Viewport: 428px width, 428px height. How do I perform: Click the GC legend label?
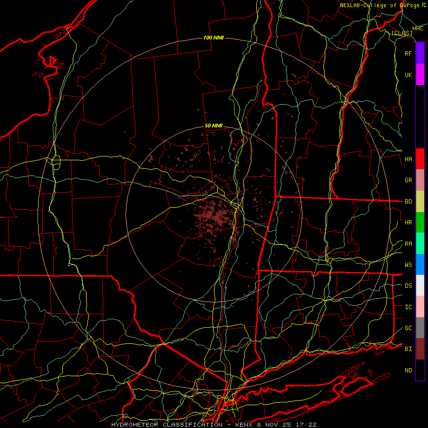pos(408,328)
